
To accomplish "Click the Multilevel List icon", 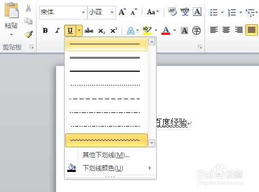I will [250, 13].
